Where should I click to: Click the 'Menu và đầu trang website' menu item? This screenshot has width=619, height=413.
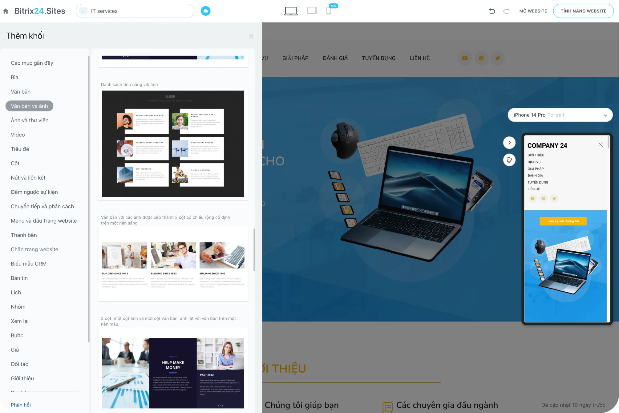[44, 220]
